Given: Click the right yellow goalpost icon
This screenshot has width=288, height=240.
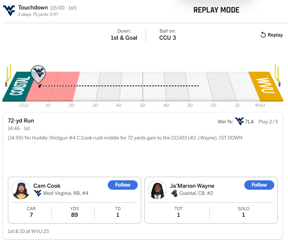Looking at the screenshot, I should pos(277,75).
